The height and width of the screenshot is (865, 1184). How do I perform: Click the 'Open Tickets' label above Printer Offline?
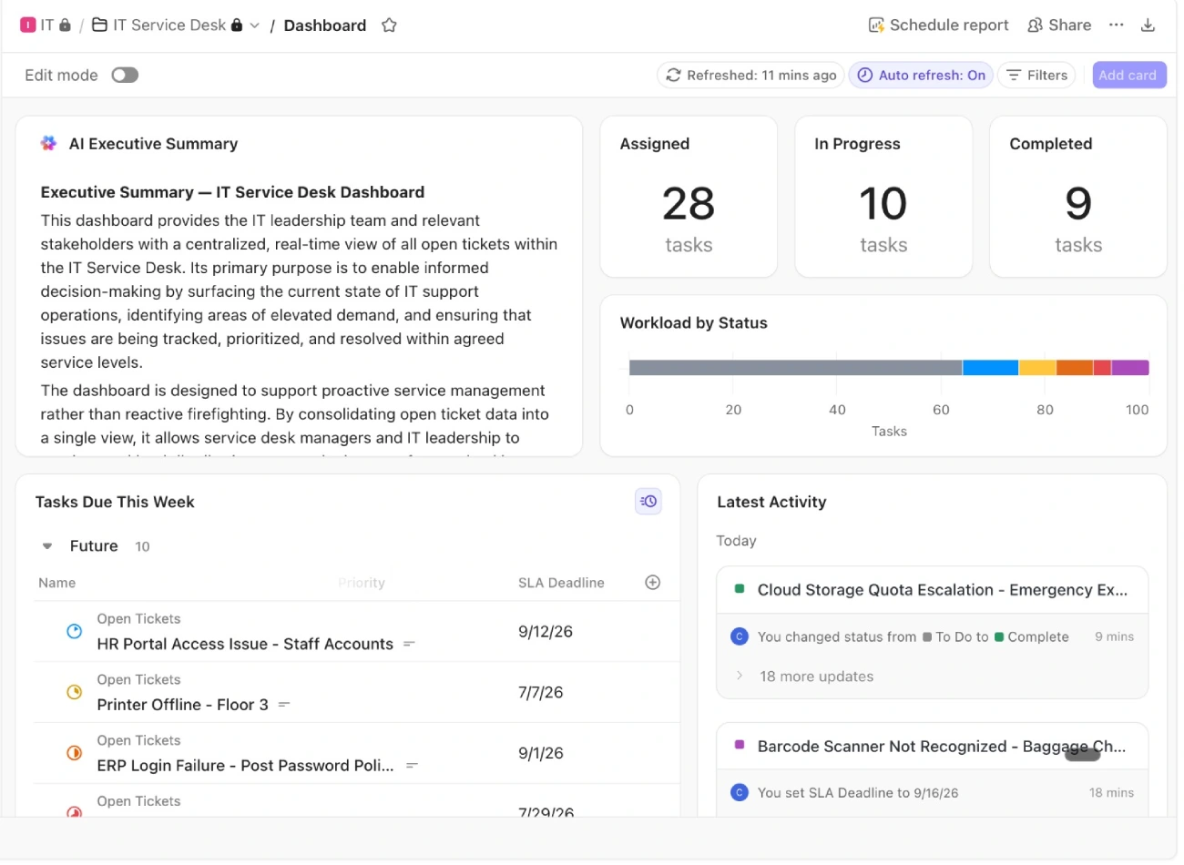pyautogui.click(x=138, y=680)
